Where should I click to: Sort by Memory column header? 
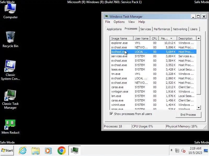tap(168, 38)
